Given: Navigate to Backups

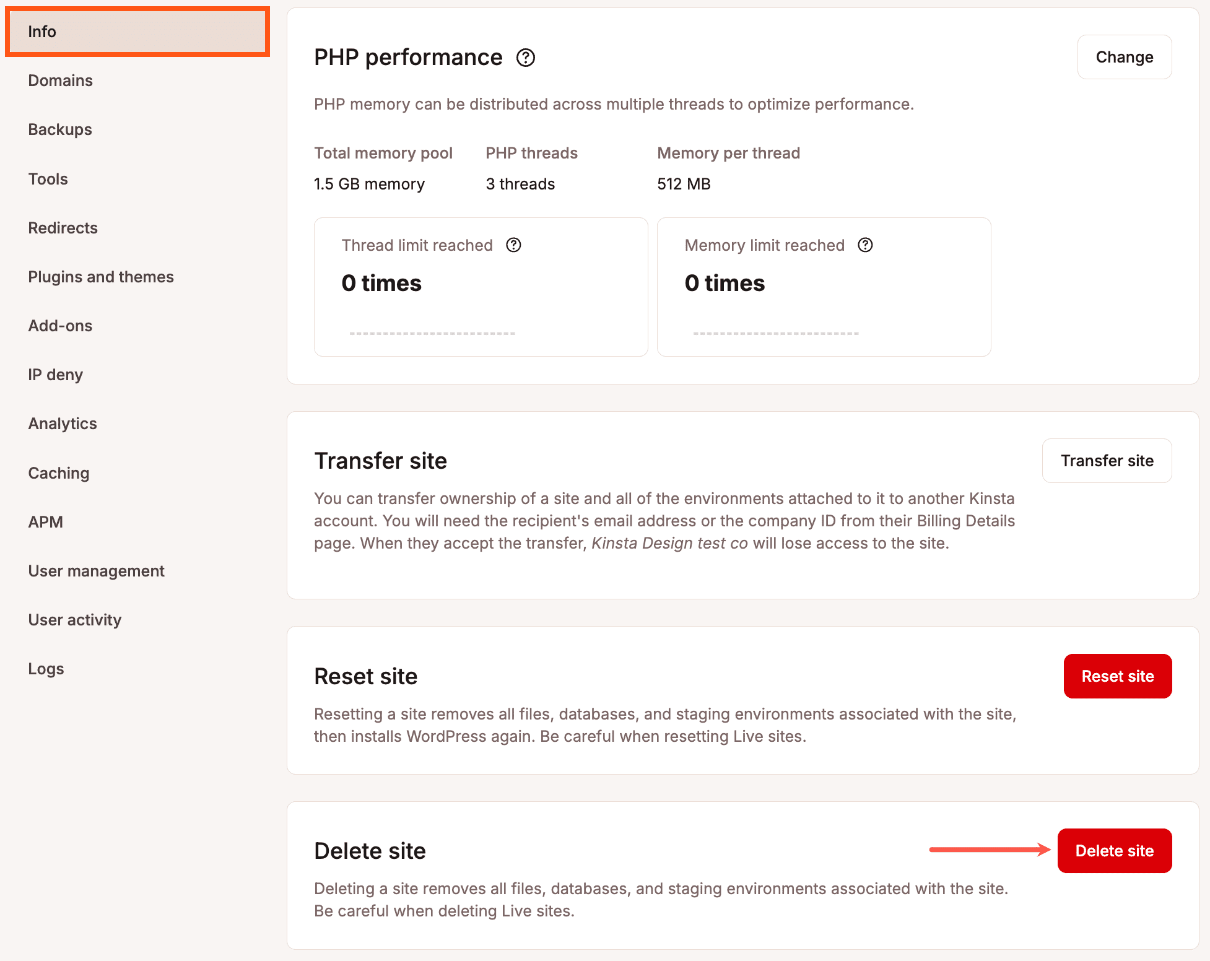Looking at the screenshot, I should click(x=59, y=129).
